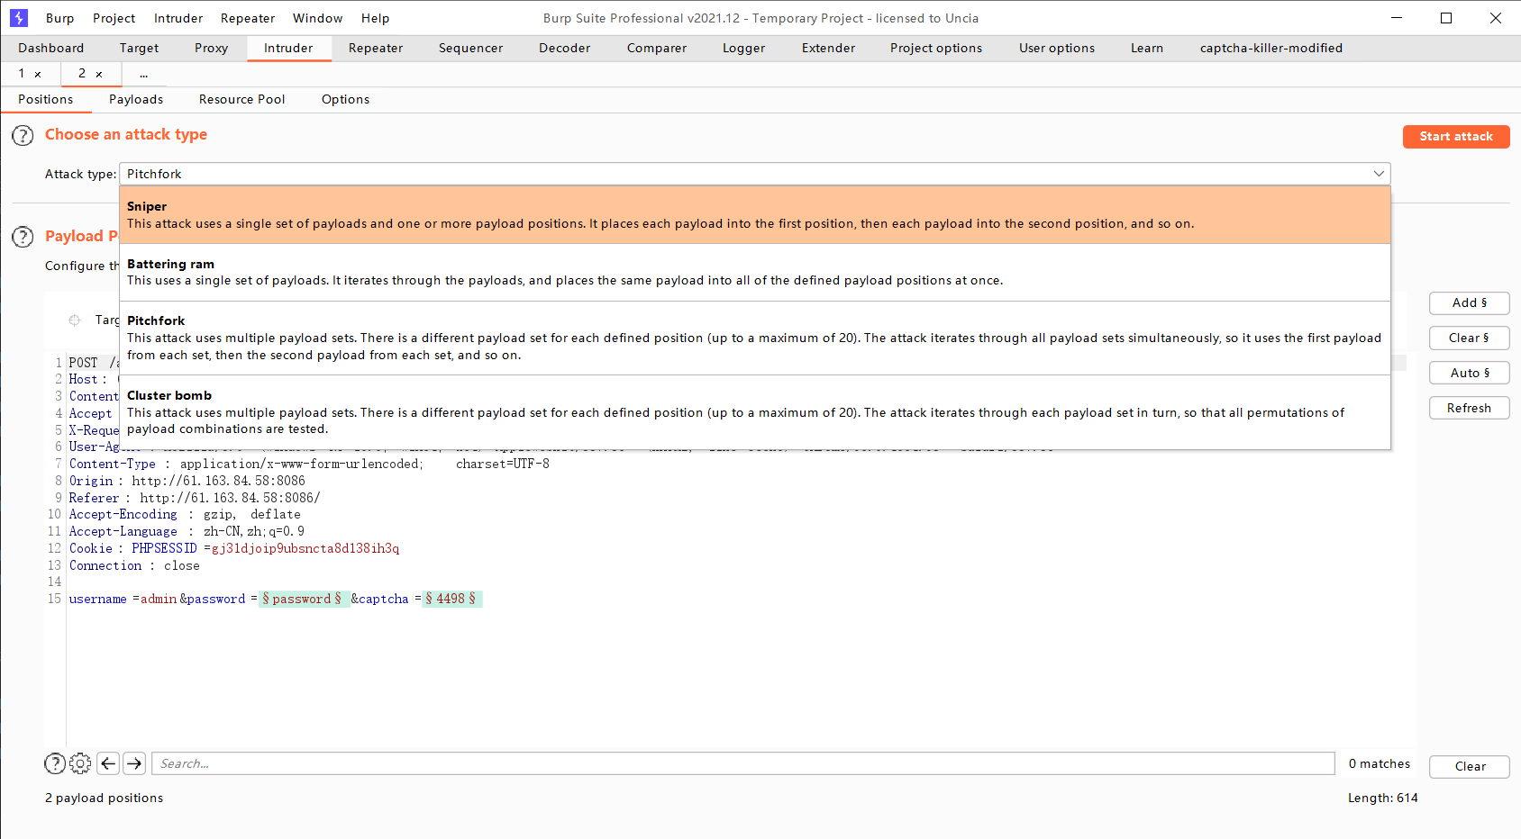1521x839 pixels.
Task: Go to previous search match arrow
Action: 108,763
